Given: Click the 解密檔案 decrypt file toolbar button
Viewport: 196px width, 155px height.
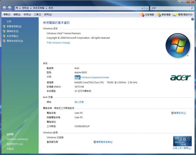Looking at the screenshot, I should tap(164, 15).
